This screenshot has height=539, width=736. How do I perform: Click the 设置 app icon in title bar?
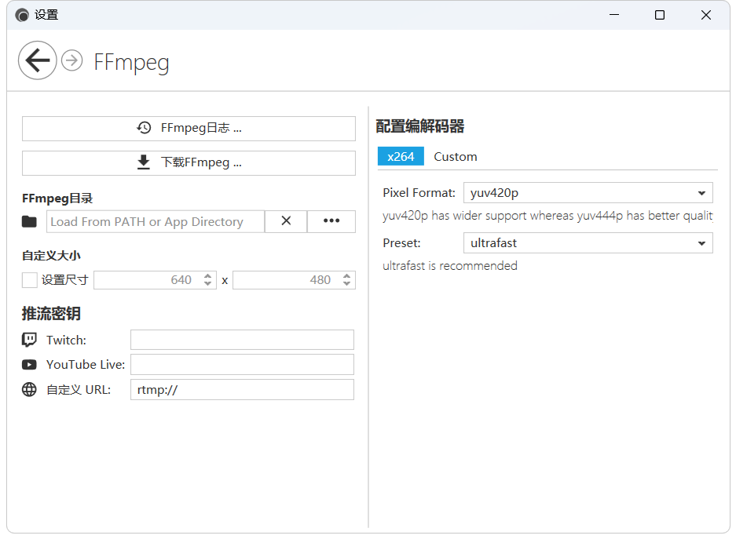click(22, 16)
